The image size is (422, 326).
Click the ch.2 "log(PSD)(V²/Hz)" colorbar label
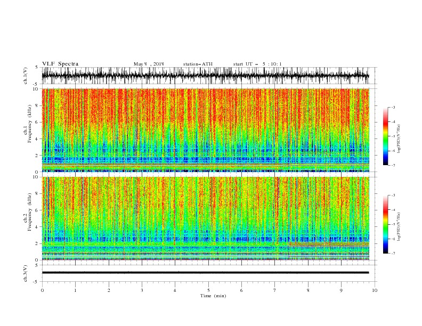coord(399,227)
